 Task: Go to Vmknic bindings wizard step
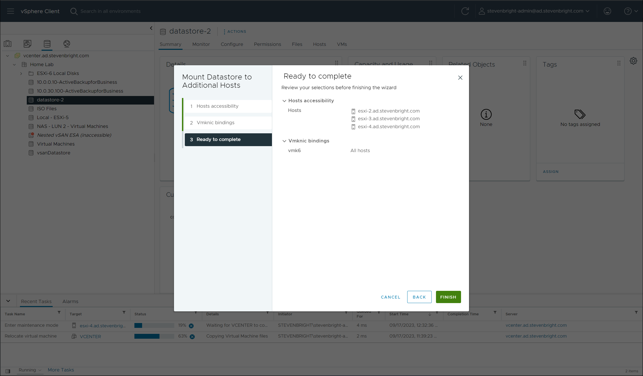[x=216, y=123]
